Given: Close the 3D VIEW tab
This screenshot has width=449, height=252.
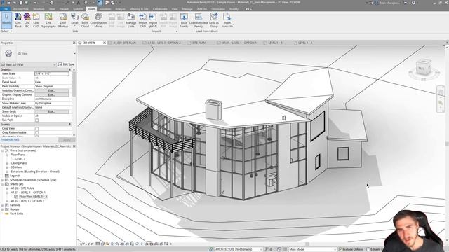Looking at the screenshot, I should [105, 43].
